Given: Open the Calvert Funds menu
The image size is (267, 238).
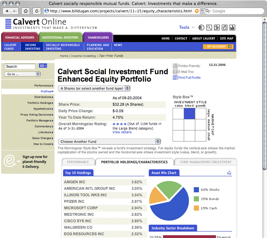Looking at the screenshot, I should [x=10, y=47].
